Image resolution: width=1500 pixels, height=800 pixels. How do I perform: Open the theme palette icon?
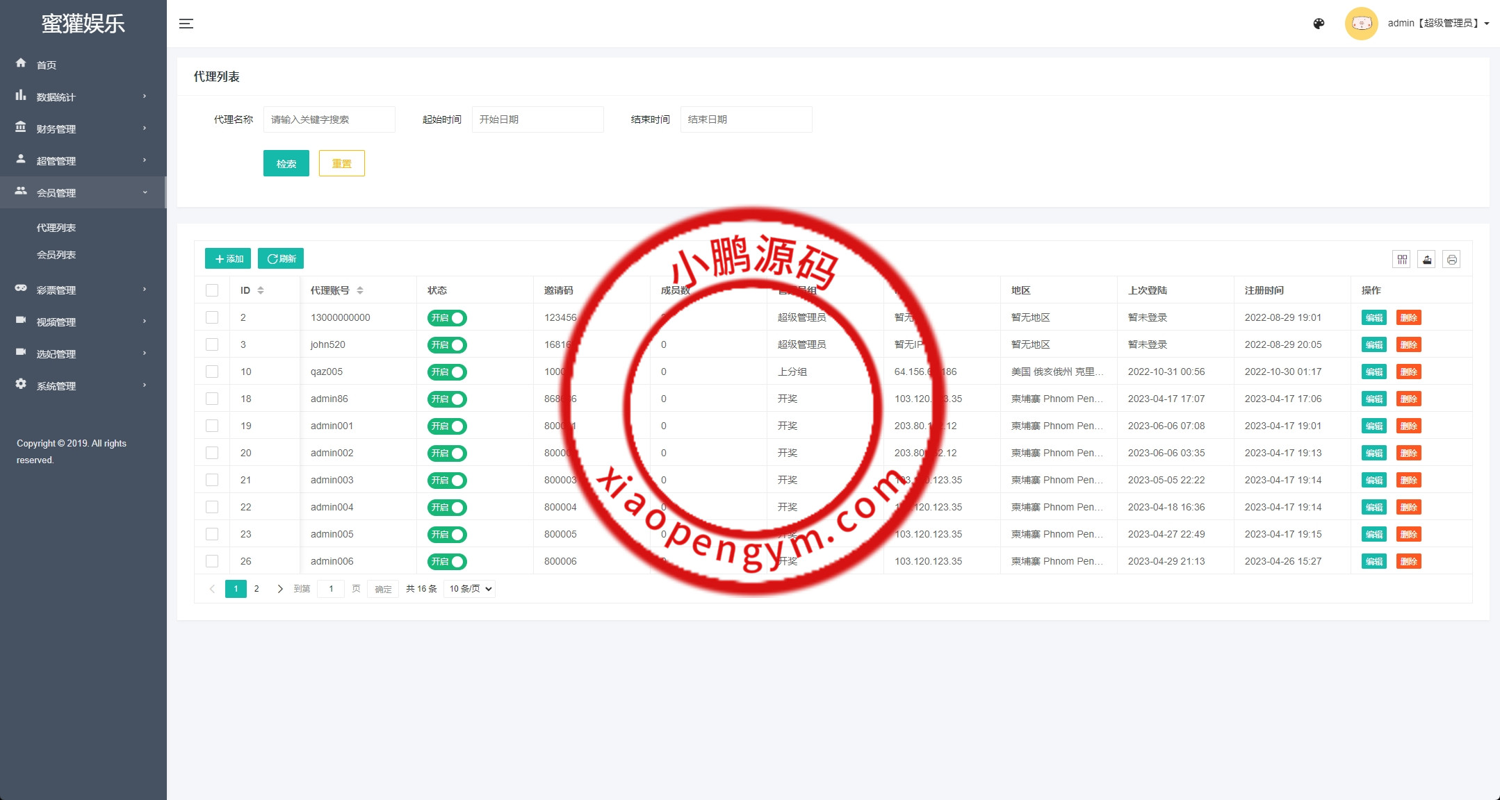click(x=1319, y=24)
